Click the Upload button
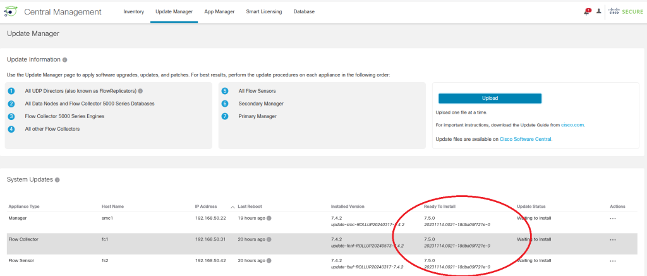The width and height of the screenshot is (647, 276). pos(490,98)
